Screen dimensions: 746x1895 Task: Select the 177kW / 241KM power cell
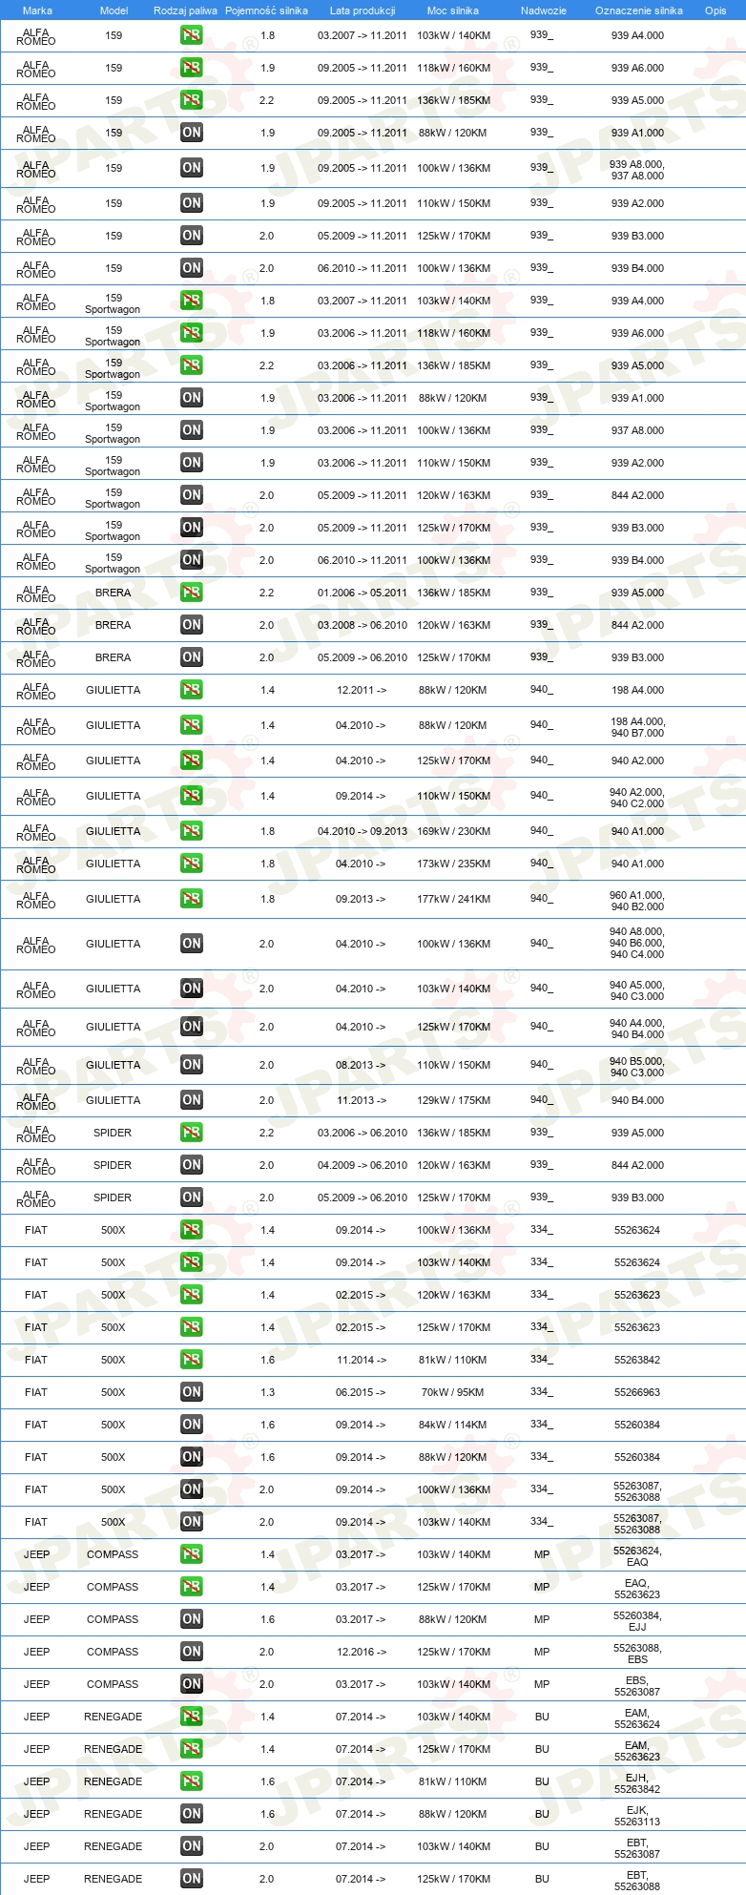tap(454, 899)
